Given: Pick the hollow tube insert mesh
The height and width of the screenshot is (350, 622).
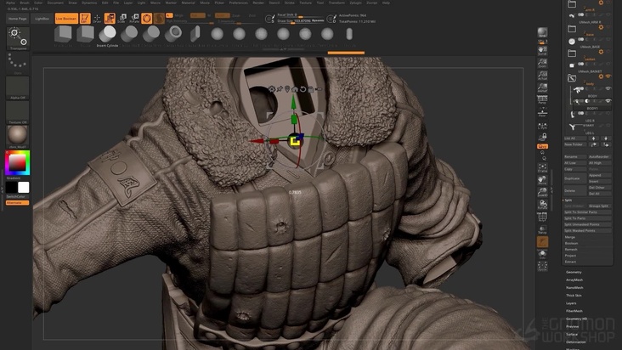Looking at the screenshot, I should click(x=173, y=35).
